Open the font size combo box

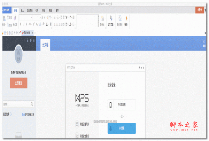[37, 17]
